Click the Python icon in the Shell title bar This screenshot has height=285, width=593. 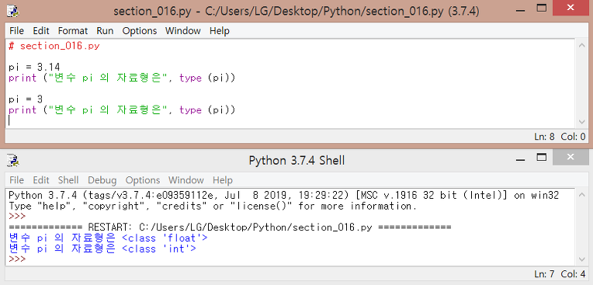click(x=13, y=161)
